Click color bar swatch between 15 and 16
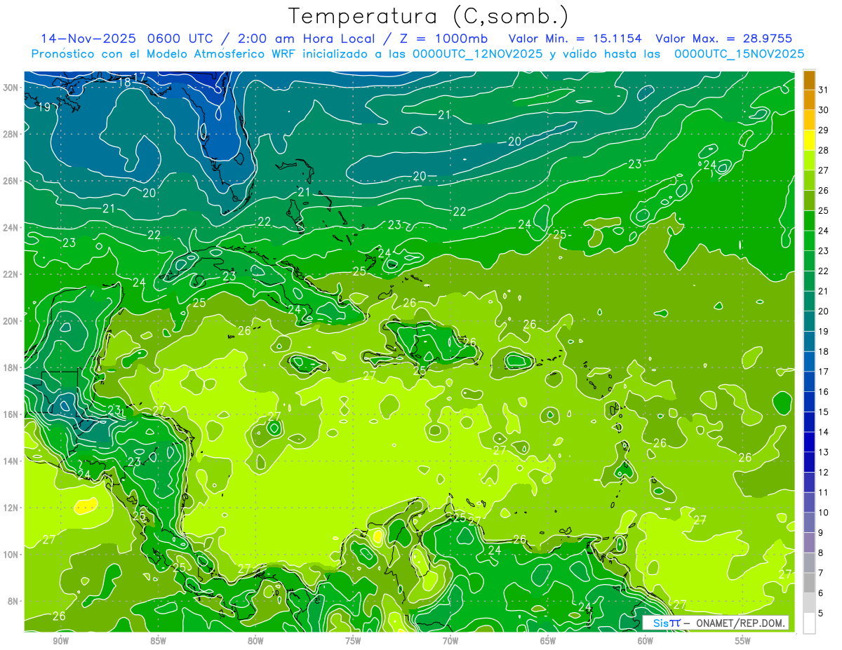 [809, 402]
